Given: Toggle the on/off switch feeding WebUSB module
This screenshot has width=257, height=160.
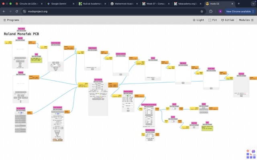Looking at the screenshot, I should tap(174, 108).
